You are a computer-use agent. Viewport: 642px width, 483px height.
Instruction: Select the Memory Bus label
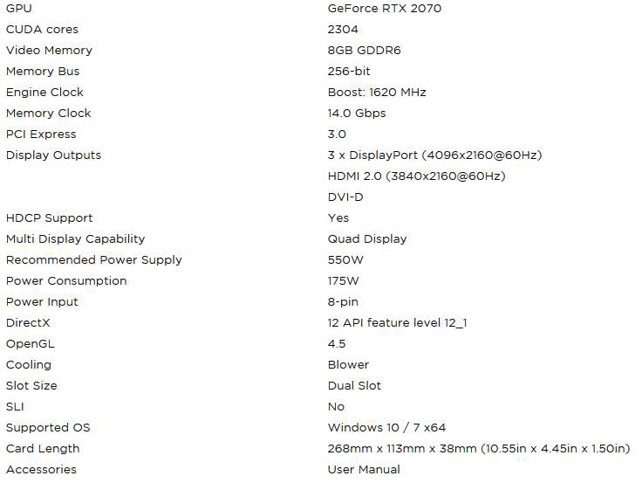tap(42, 72)
